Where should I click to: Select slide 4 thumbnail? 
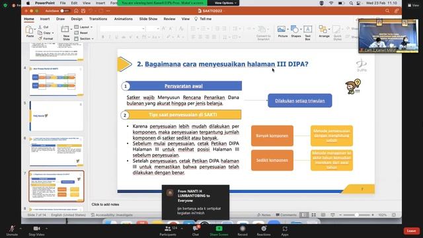56,81
